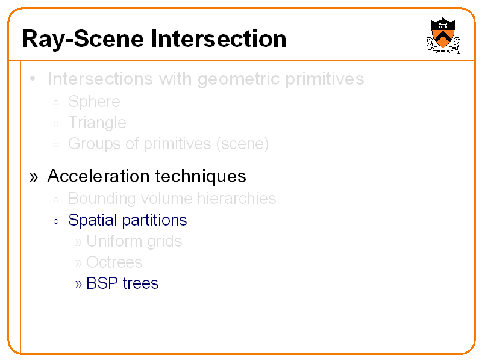
Task: Select the Octrees entry
Action: 114,262
